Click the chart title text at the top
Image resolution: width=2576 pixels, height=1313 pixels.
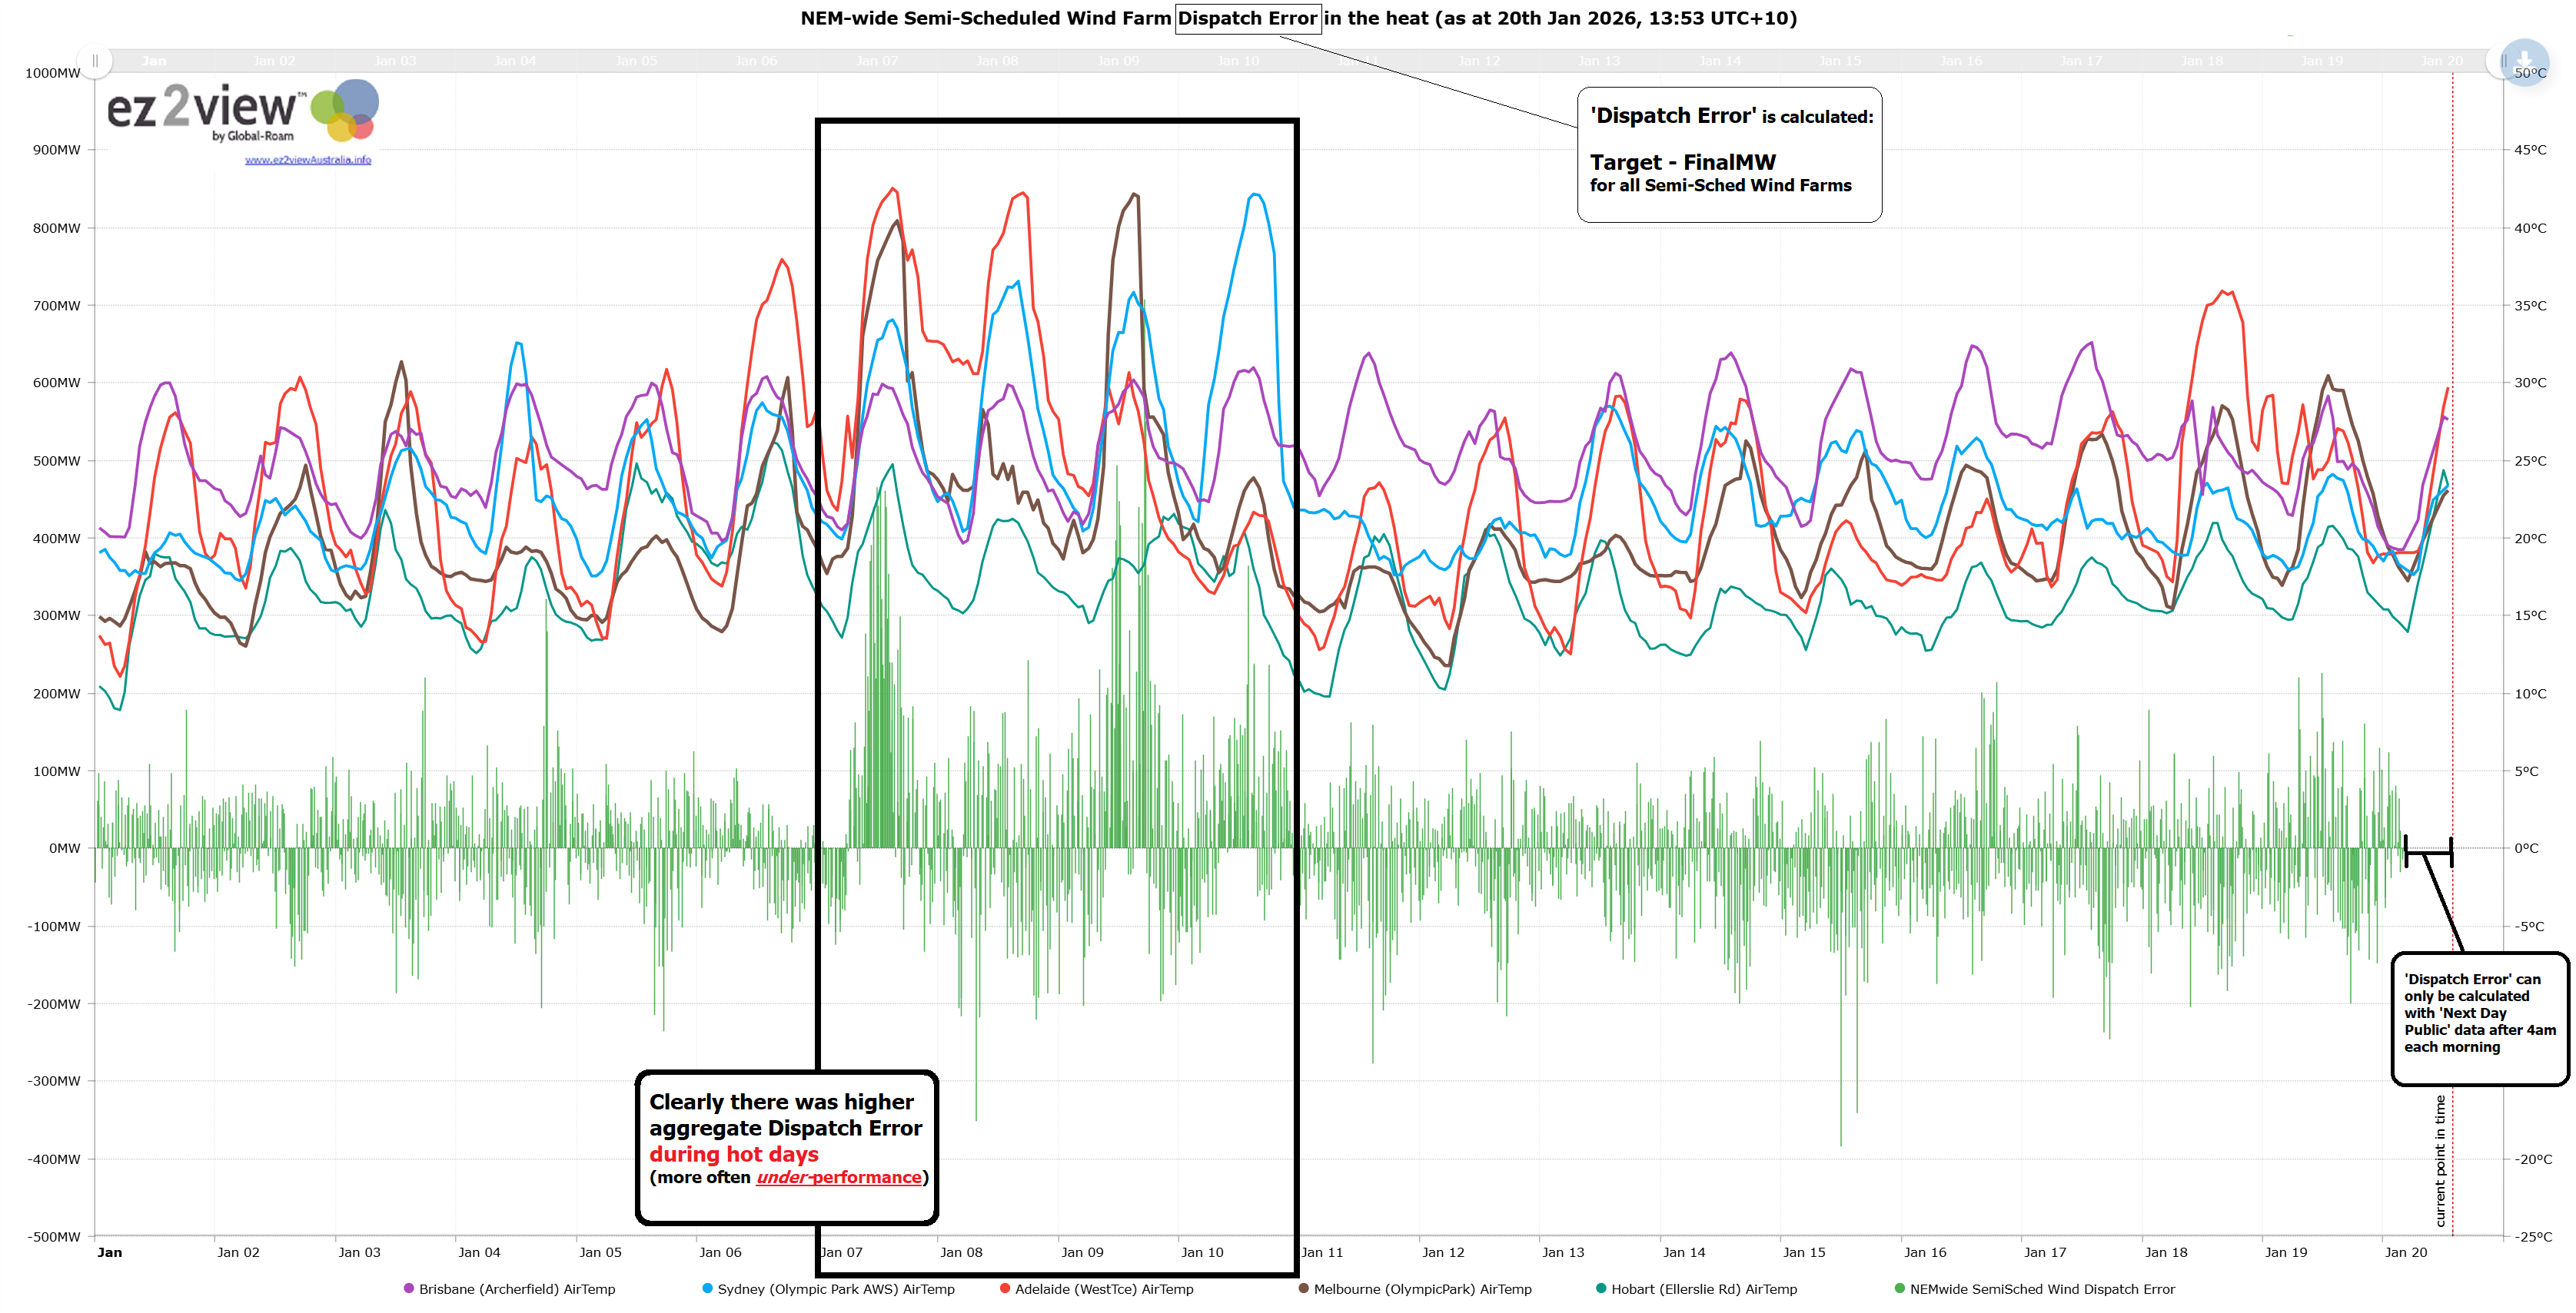click(1298, 18)
